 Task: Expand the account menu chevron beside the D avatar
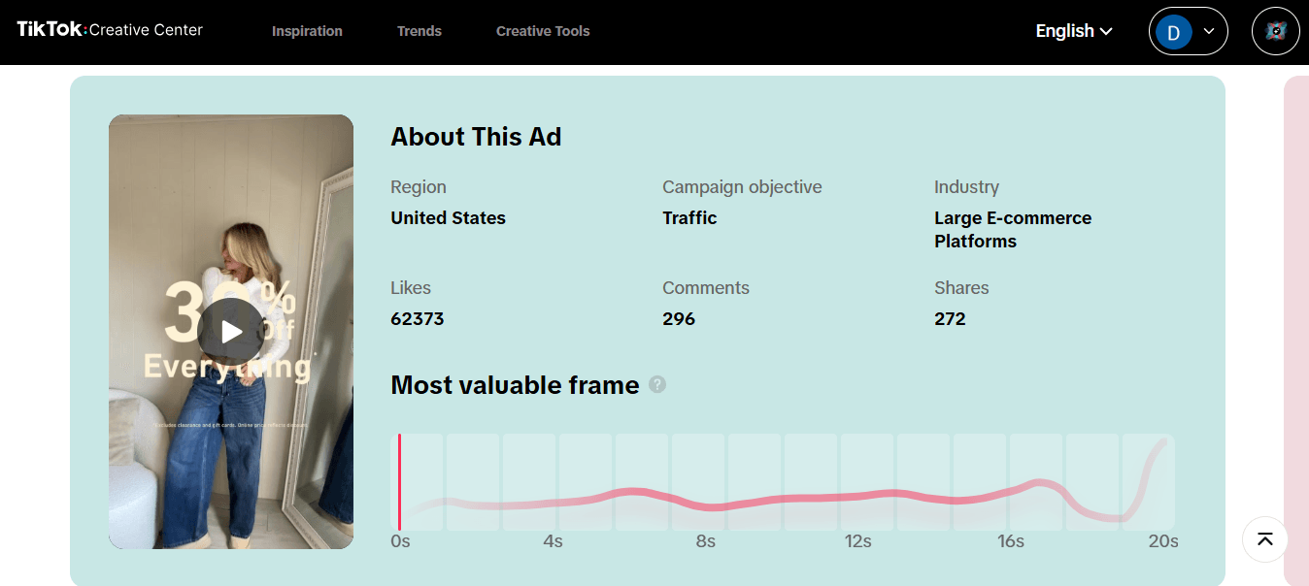tap(1209, 31)
